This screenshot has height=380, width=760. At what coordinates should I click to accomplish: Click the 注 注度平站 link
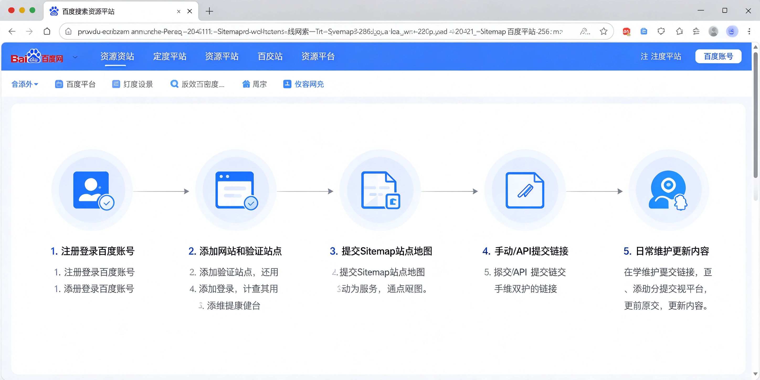pos(661,56)
